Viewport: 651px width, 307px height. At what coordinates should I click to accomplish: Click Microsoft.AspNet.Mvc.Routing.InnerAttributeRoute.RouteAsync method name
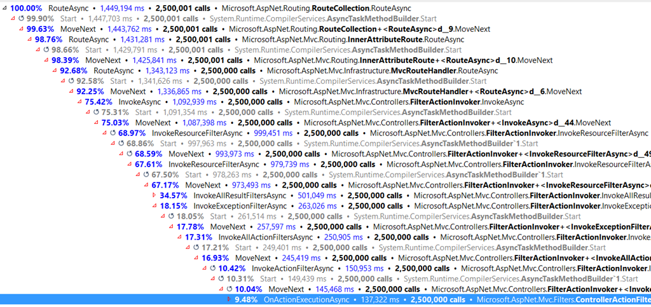[x=353, y=39]
